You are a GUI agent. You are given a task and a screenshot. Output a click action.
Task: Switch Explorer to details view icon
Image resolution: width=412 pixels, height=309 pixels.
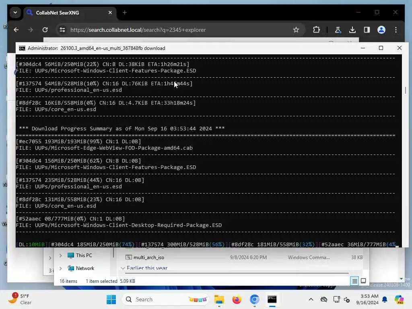pyautogui.click(x=354, y=281)
